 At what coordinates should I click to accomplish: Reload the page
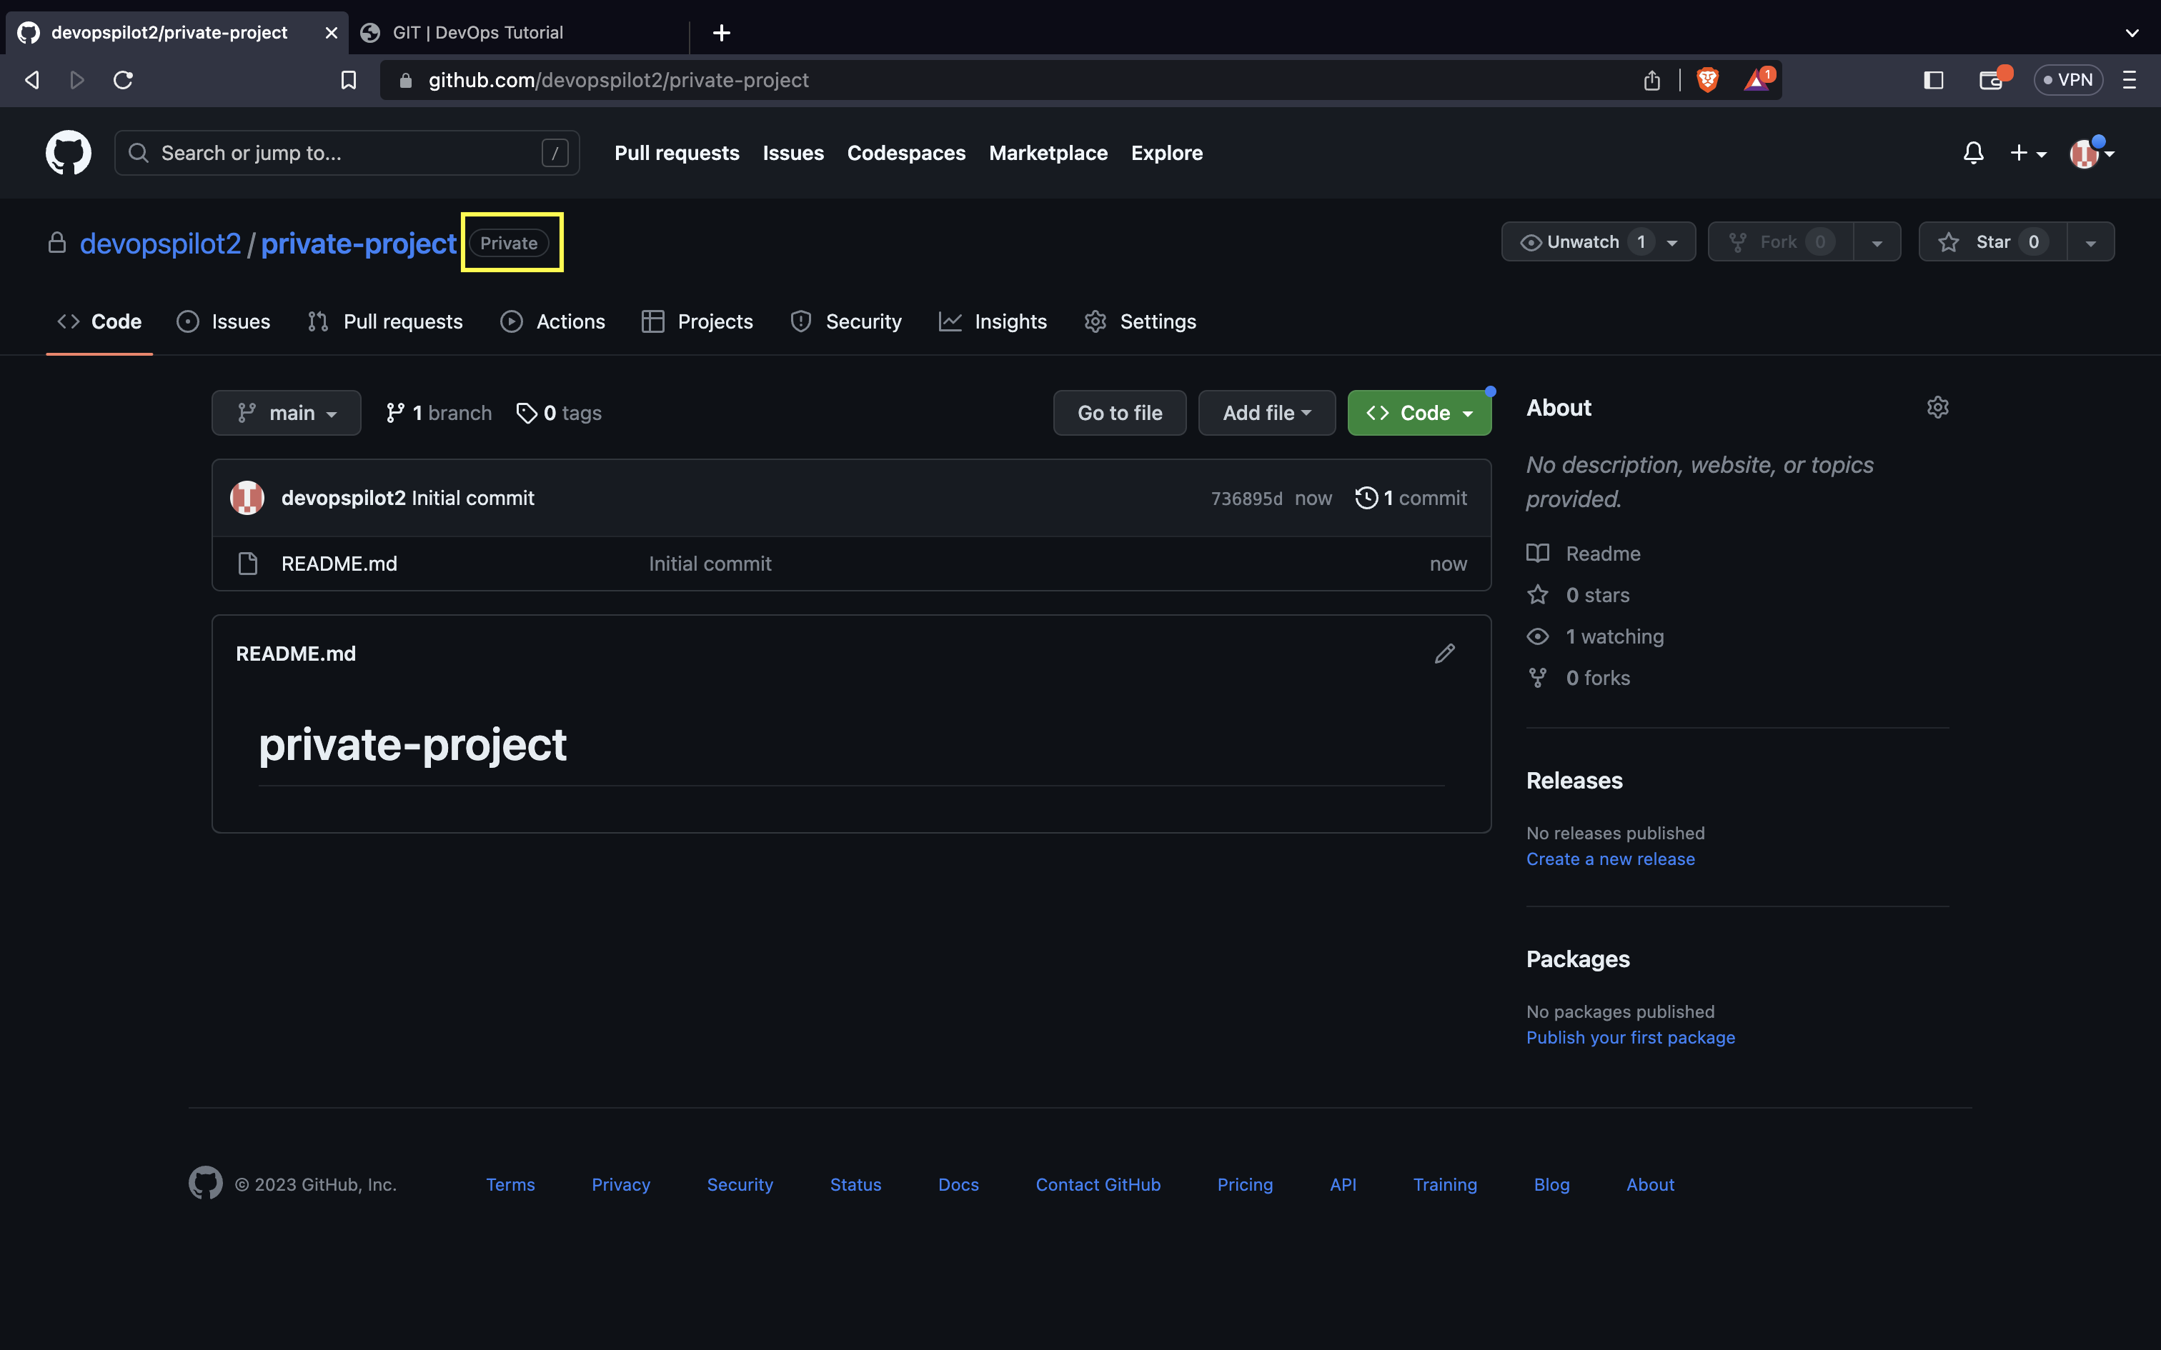point(123,80)
